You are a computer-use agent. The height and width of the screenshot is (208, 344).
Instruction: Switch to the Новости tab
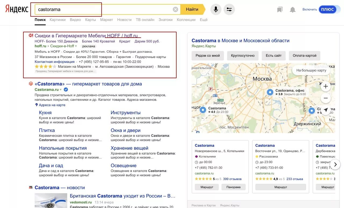pyautogui.click(x=124, y=20)
